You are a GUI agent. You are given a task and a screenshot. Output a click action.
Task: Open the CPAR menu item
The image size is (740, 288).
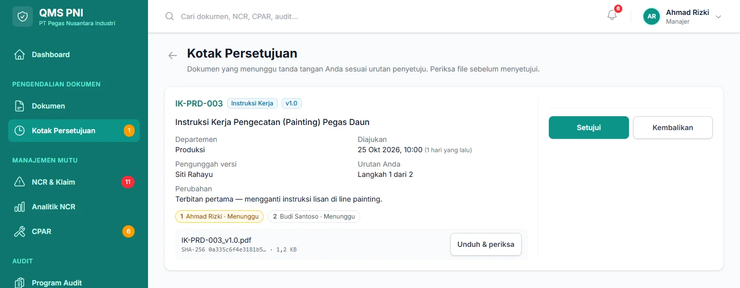click(74, 231)
